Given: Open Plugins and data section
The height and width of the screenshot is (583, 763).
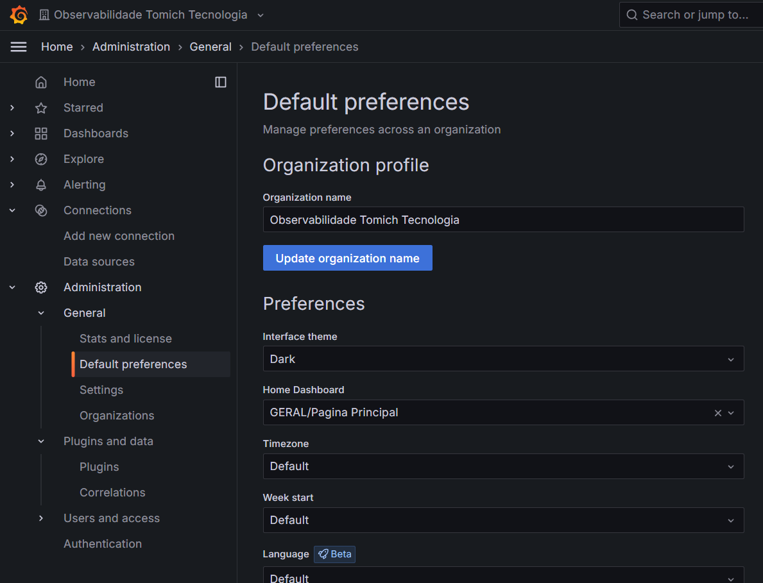Looking at the screenshot, I should pos(108,441).
